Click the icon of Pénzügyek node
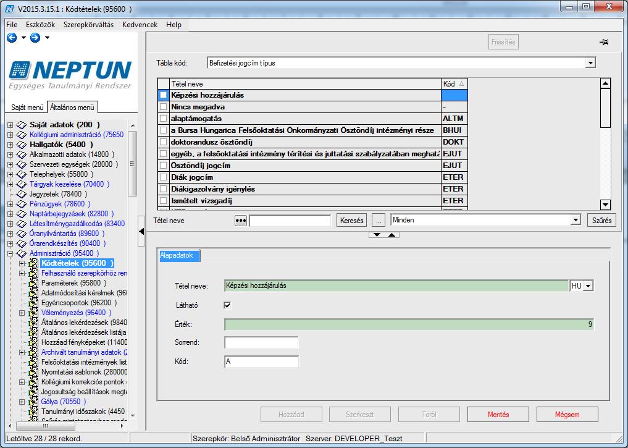The height and width of the screenshot is (448, 628). [x=22, y=204]
